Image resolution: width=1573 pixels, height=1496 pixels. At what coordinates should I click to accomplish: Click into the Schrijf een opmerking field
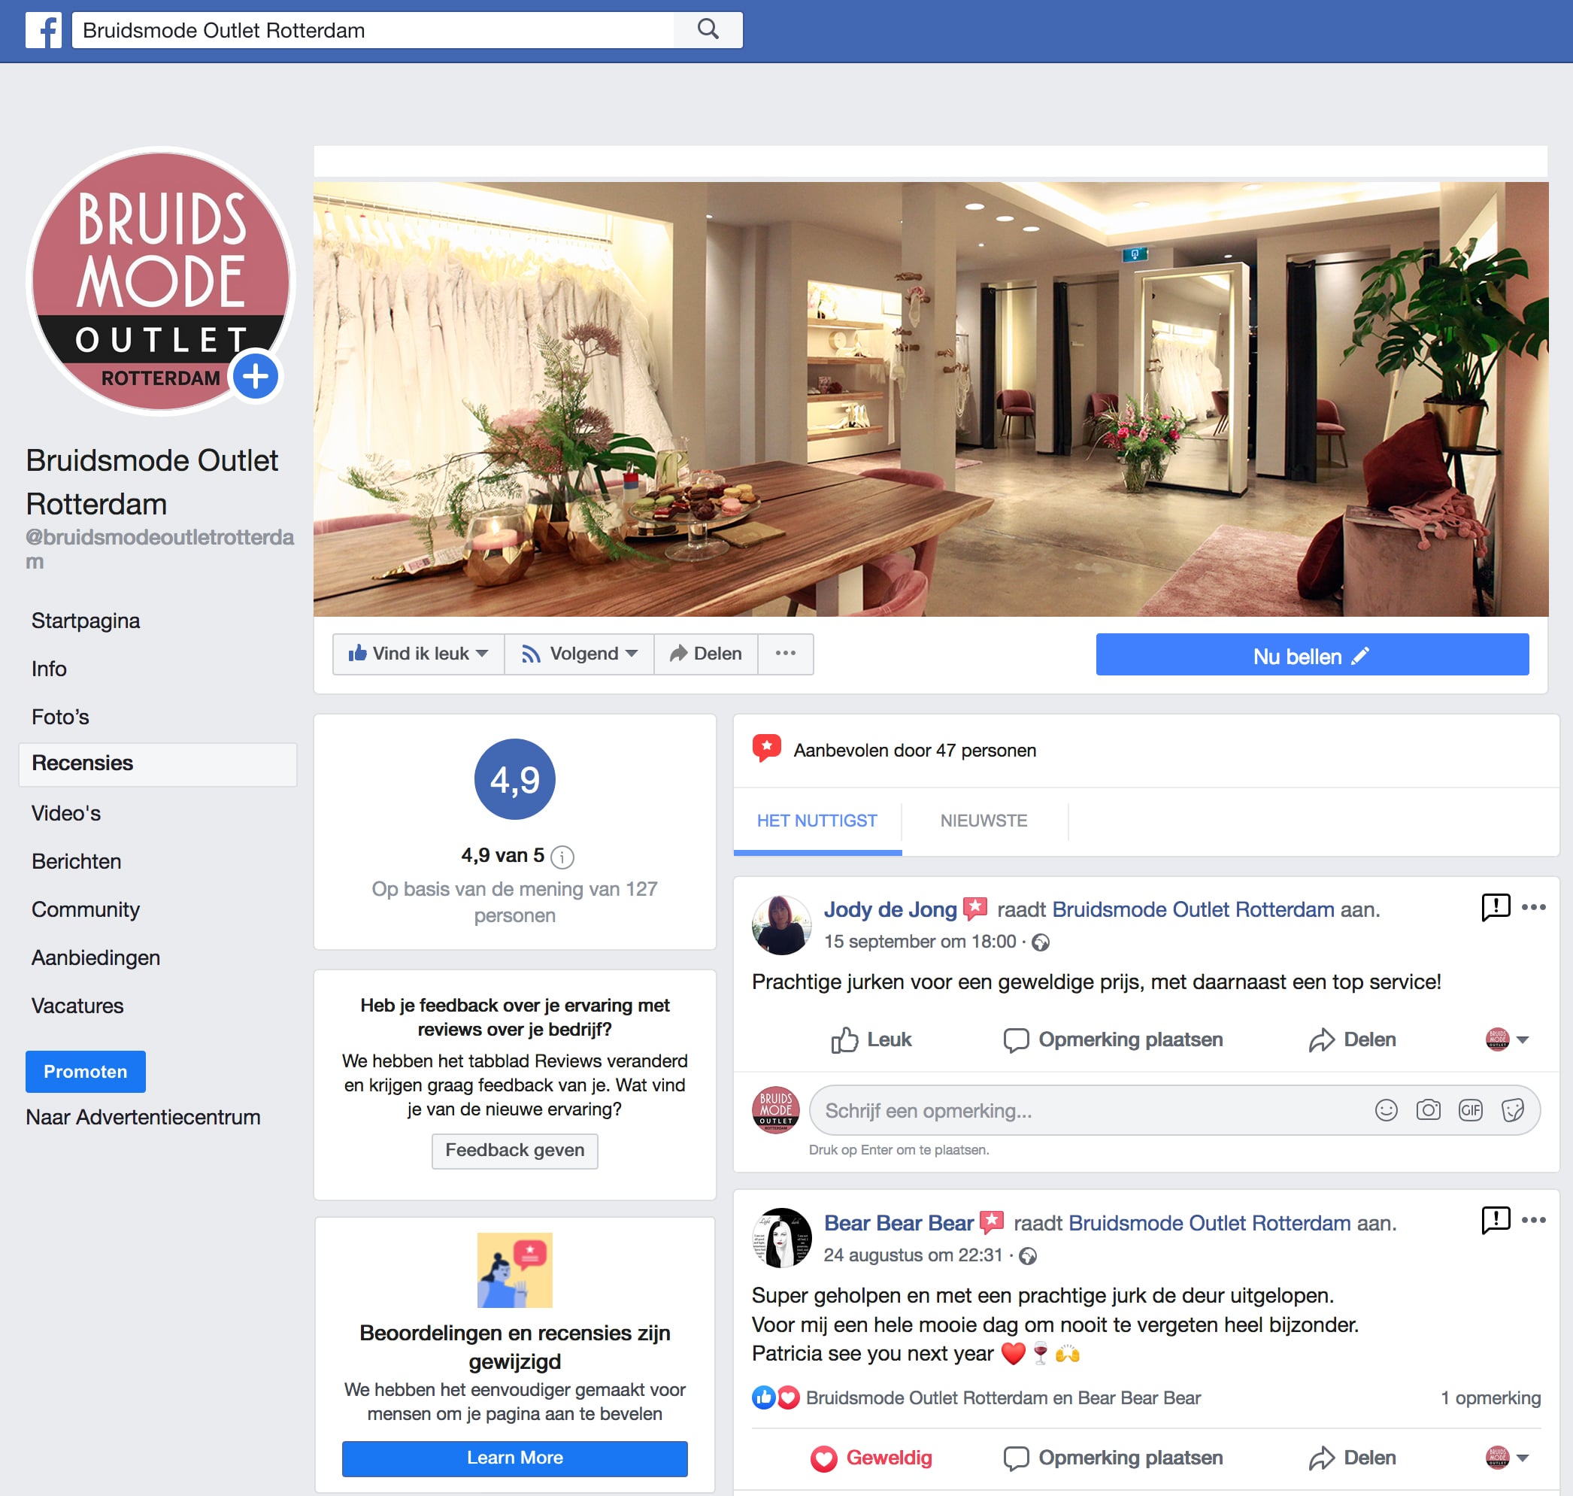(1174, 1110)
